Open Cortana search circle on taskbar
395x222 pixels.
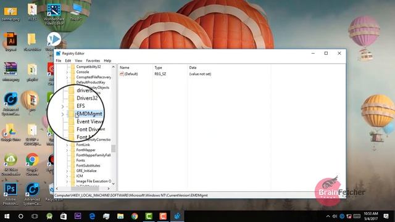tap(21, 216)
